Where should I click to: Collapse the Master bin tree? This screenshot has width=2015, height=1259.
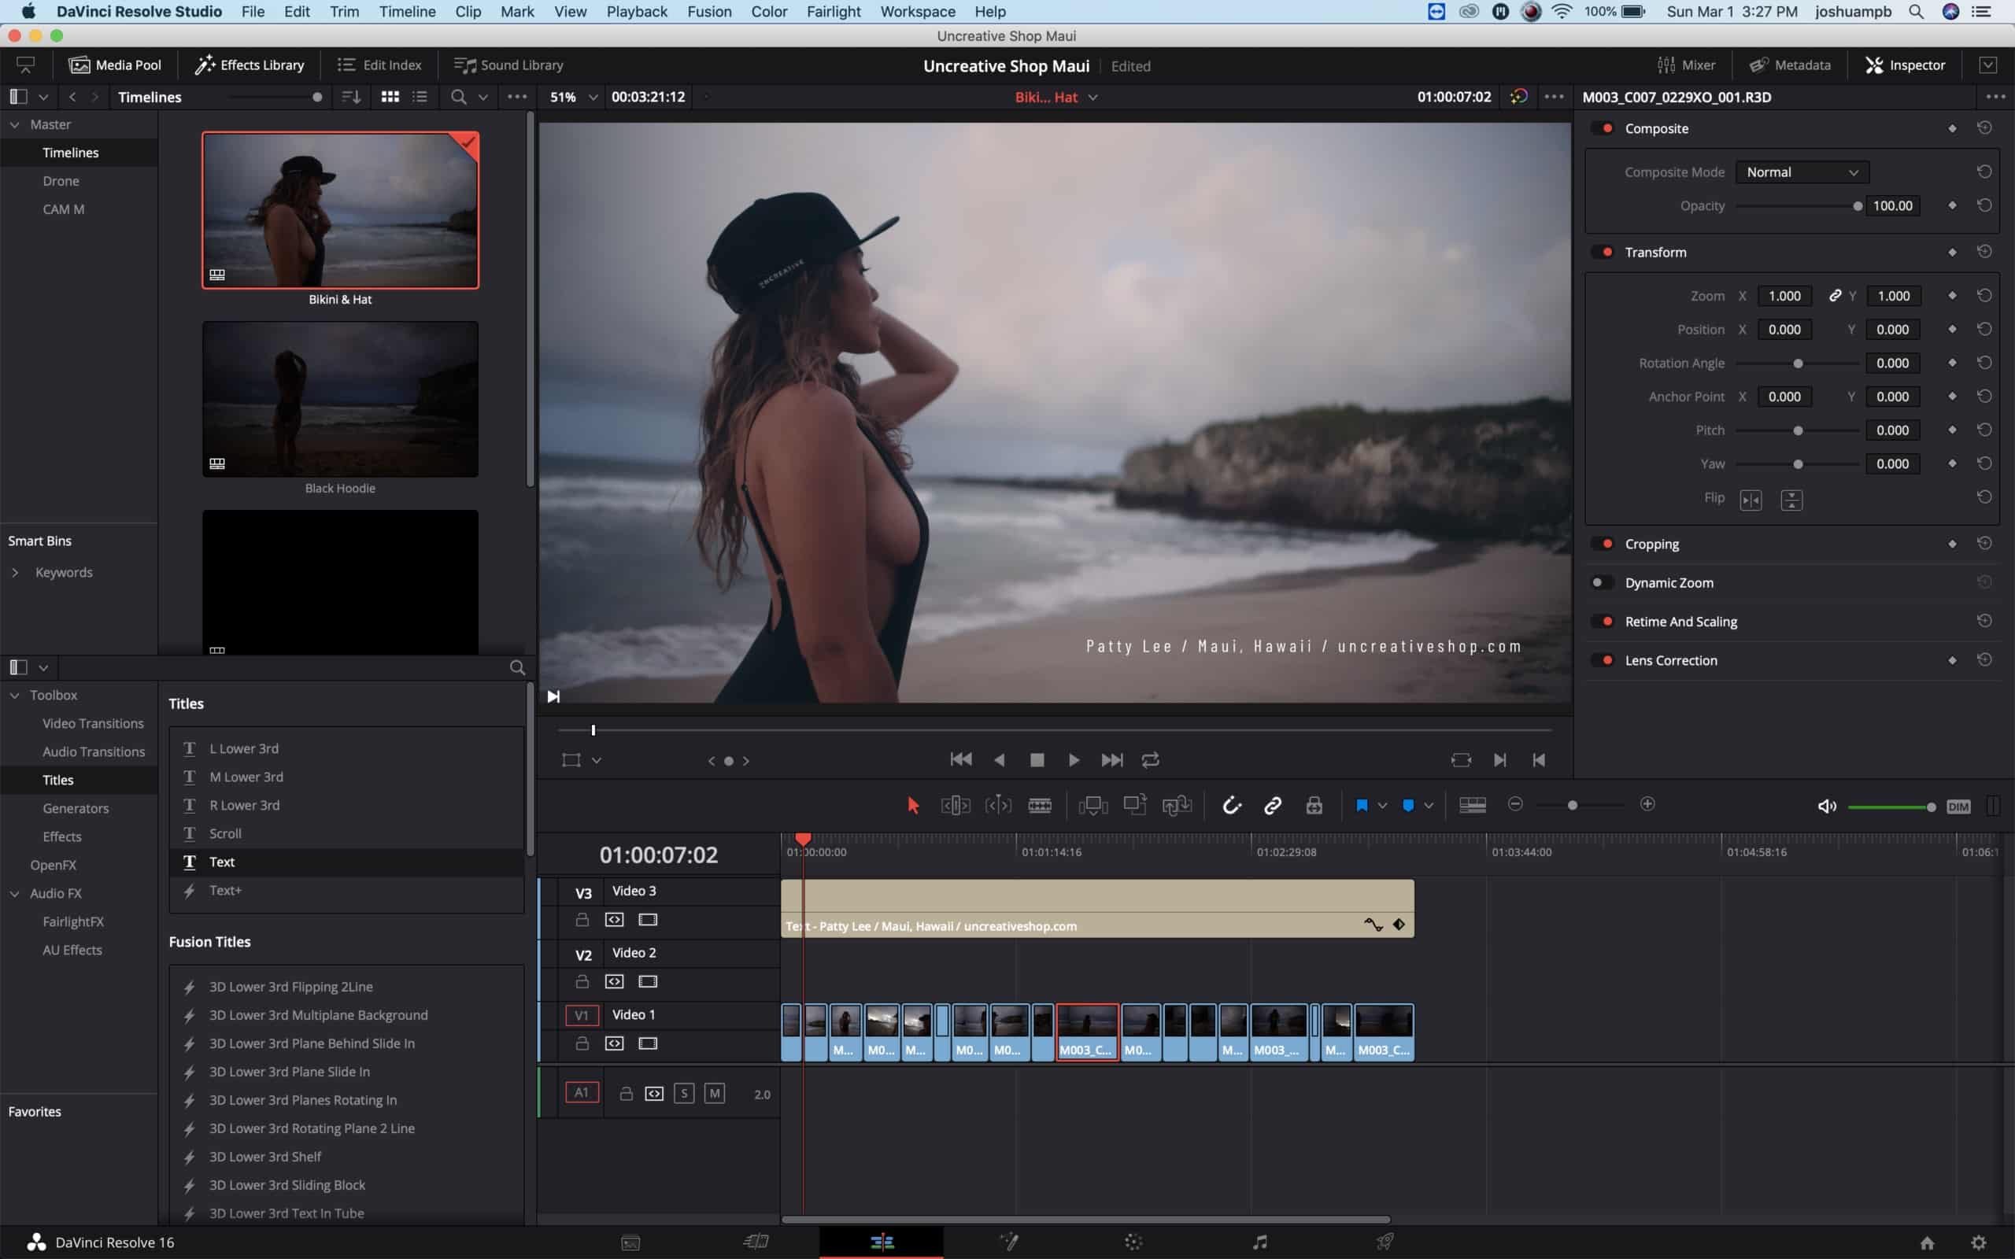click(15, 124)
